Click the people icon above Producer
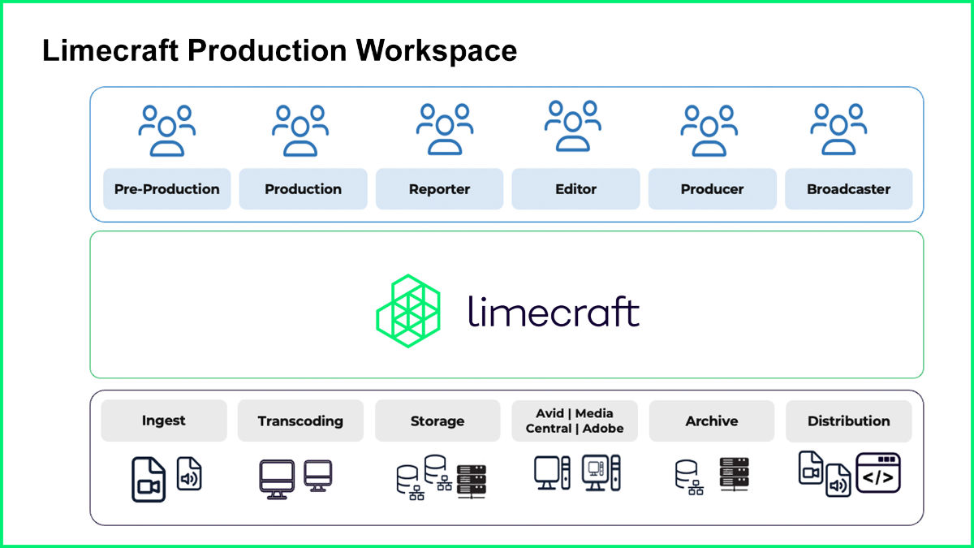Screen dimensions: 974x548 (x=709, y=130)
